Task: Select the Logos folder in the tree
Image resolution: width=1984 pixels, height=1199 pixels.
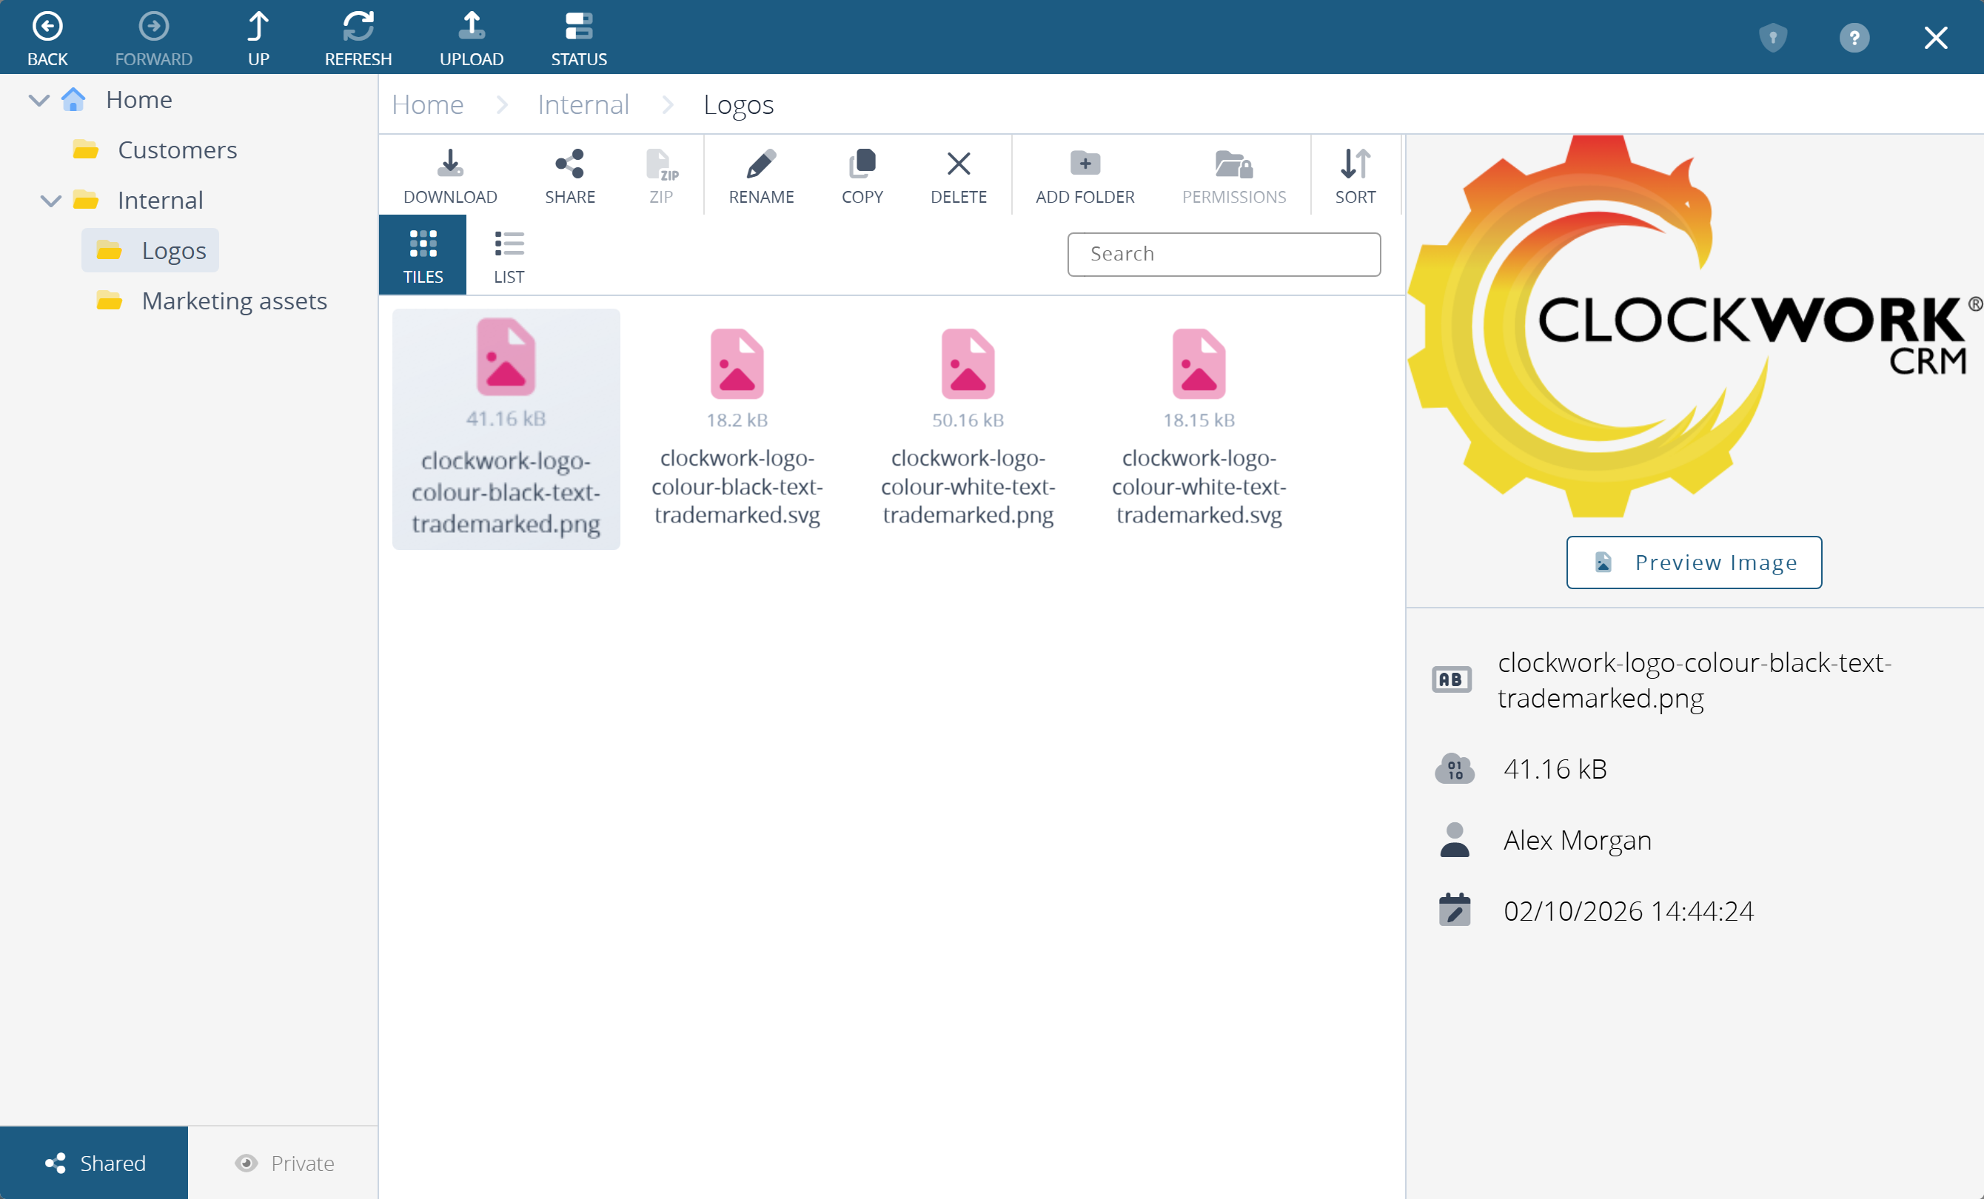Action: (x=150, y=250)
